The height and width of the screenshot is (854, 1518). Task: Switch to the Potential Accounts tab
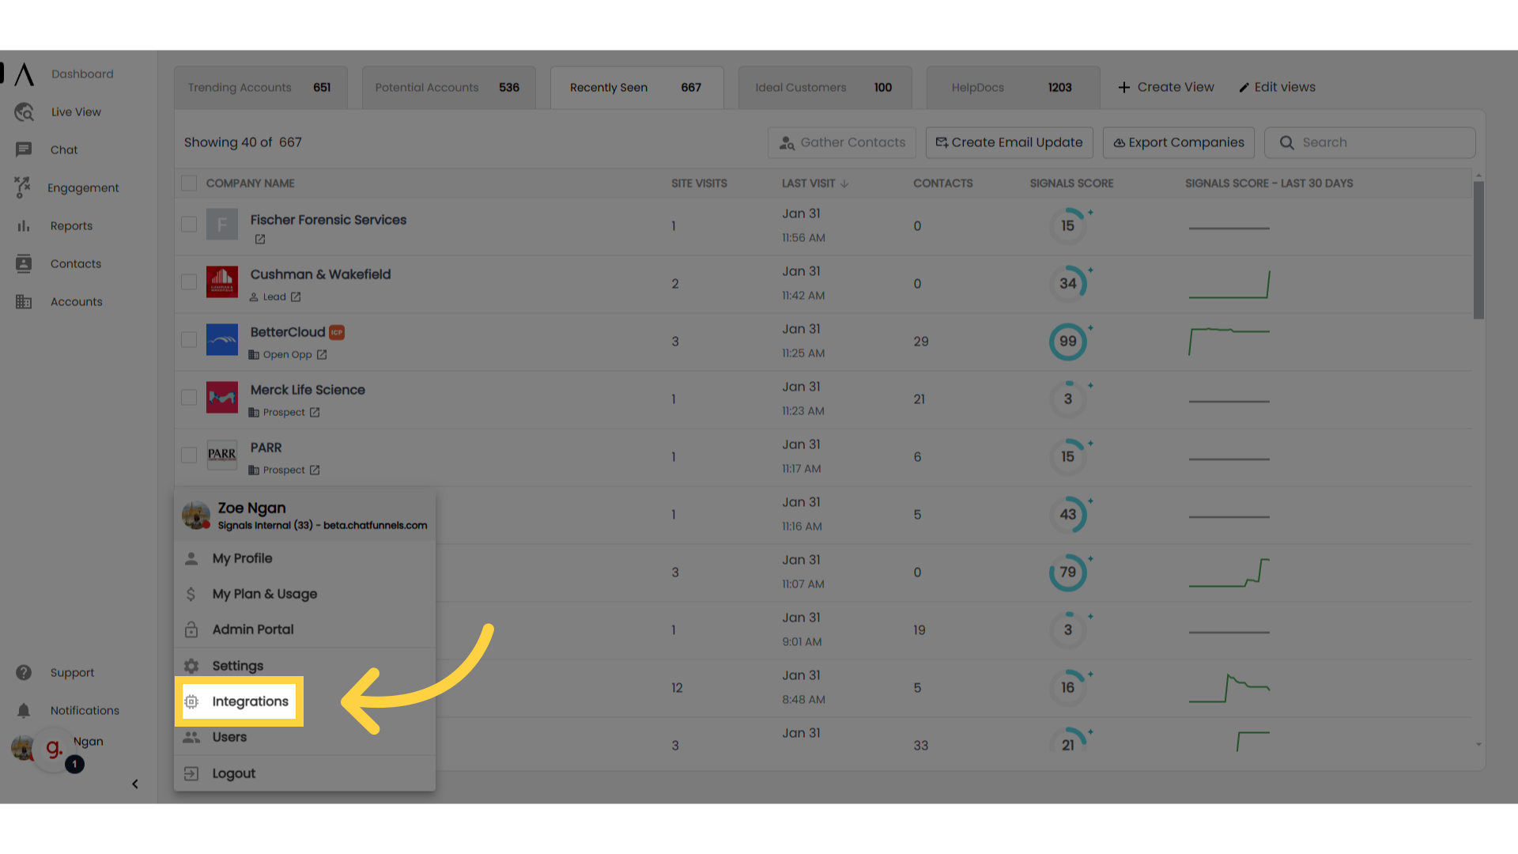[448, 88]
